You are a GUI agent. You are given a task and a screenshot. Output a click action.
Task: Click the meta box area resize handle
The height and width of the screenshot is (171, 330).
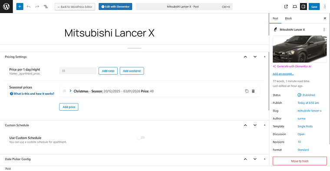point(135,48)
